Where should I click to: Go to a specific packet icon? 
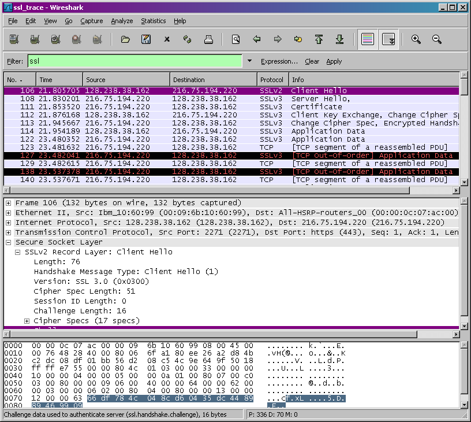[x=298, y=39]
